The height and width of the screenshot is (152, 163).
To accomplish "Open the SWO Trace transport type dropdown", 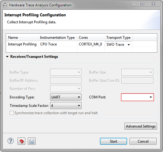I will [x=118, y=45].
